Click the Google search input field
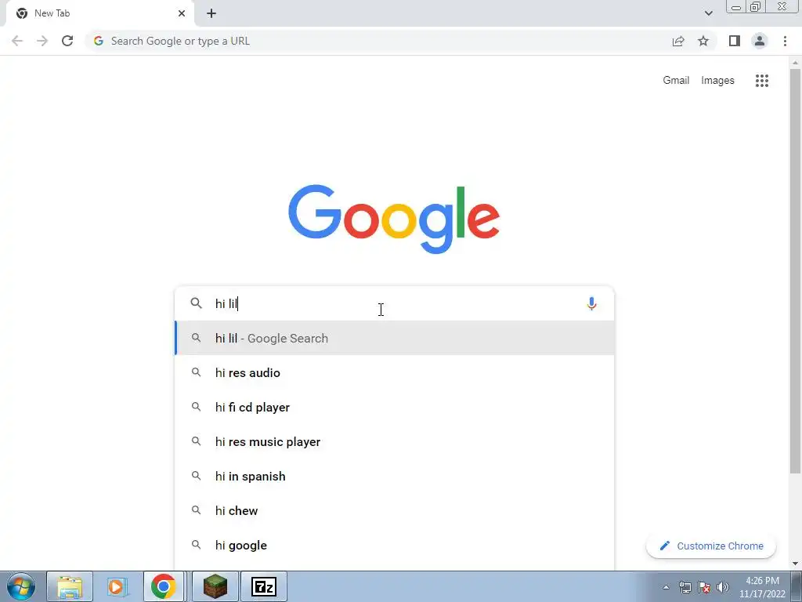802x602 pixels. pyautogui.click(x=396, y=303)
